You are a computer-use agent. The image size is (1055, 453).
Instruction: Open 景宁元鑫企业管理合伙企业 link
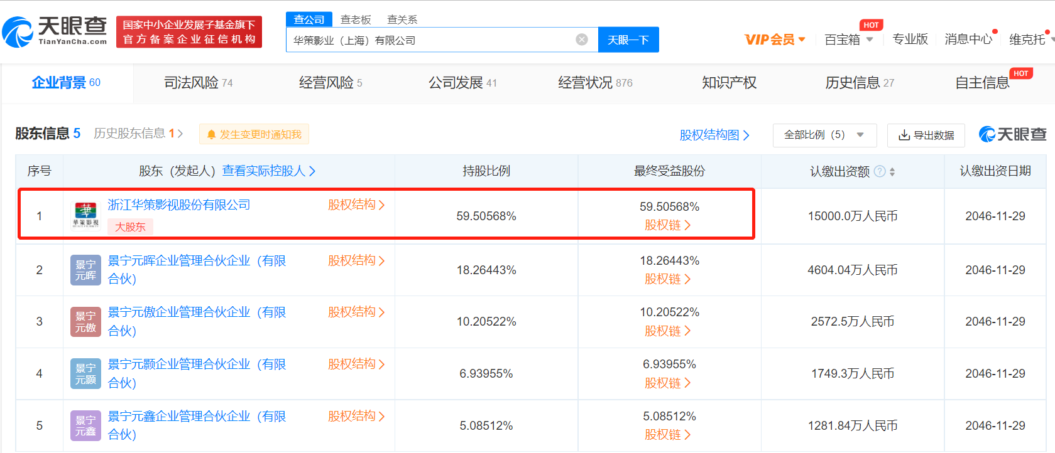coord(197,425)
